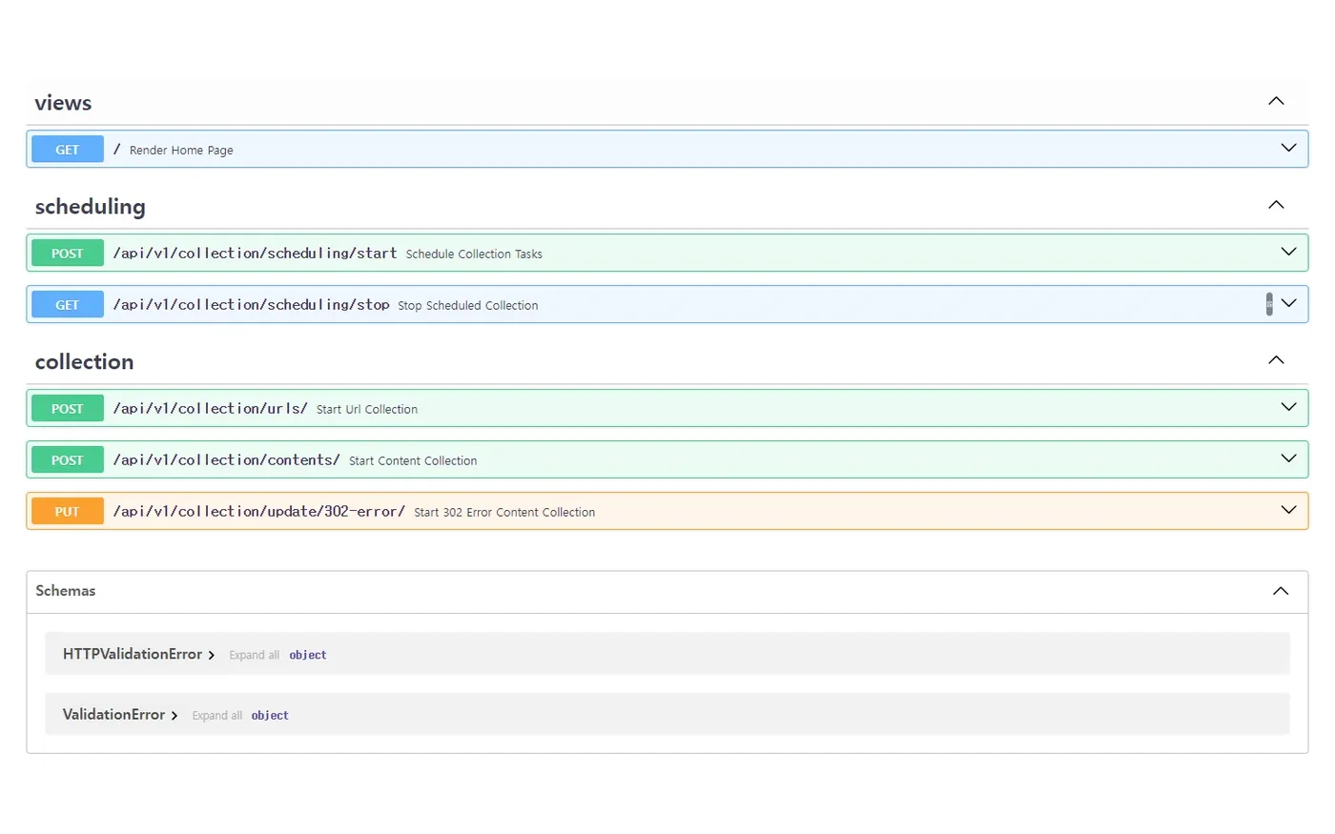Viewport: 1335px width, 834px height.
Task: Open the /api/v1/collection/urls/ path link
Action: pos(210,409)
